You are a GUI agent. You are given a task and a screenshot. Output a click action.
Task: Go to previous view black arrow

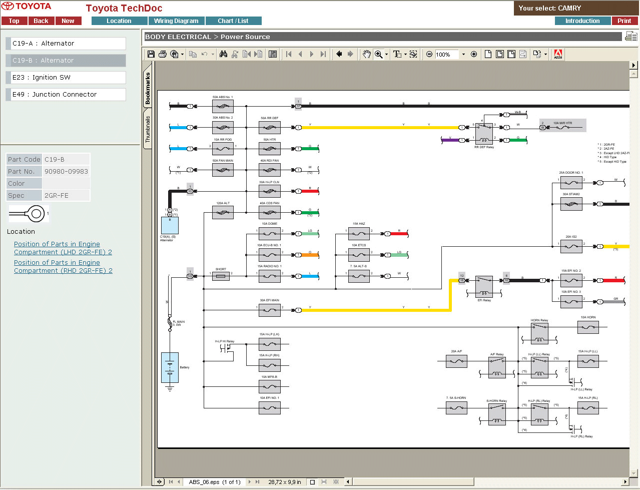coord(339,54)
